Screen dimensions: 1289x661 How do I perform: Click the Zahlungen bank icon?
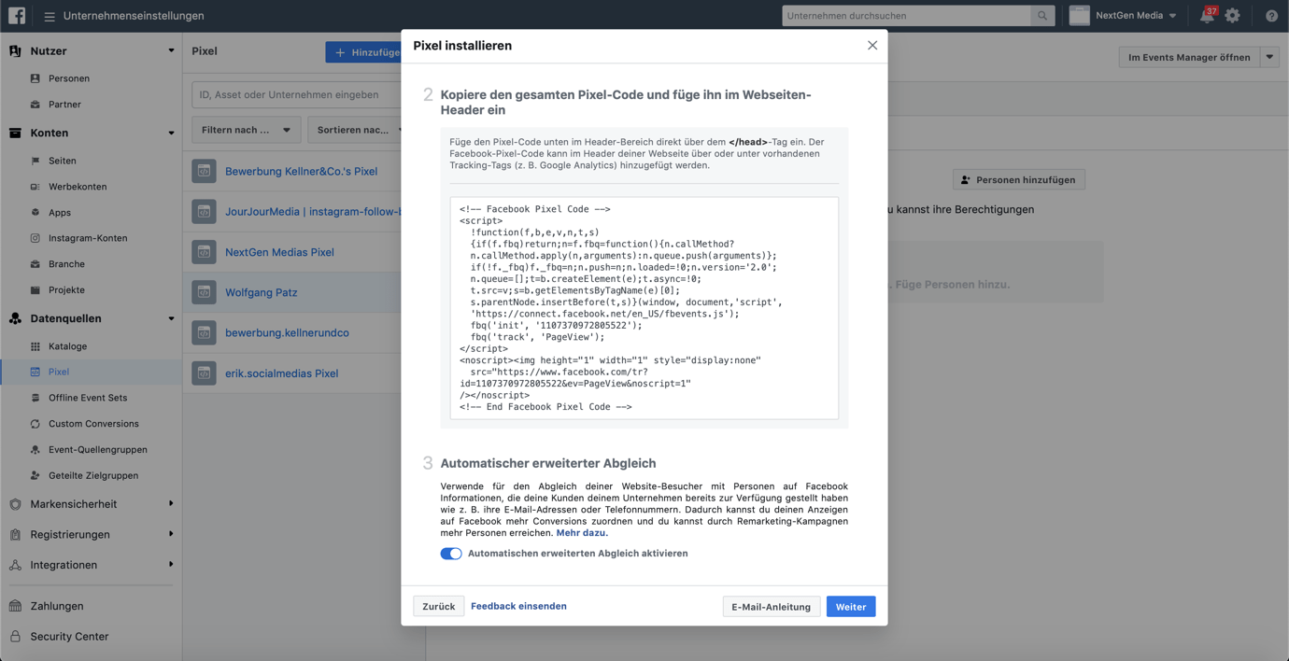pyautogui.click(x=15, y=606)
